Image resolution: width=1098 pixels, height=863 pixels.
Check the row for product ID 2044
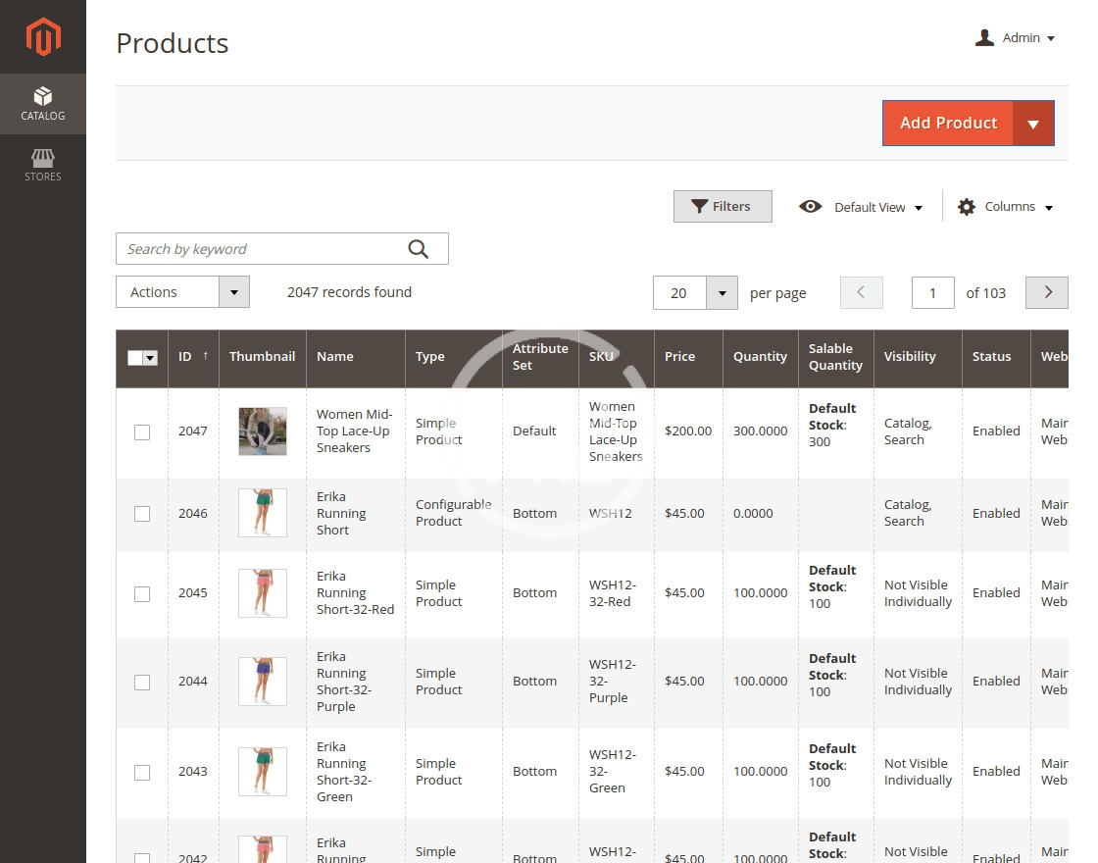tap(142, 682)
